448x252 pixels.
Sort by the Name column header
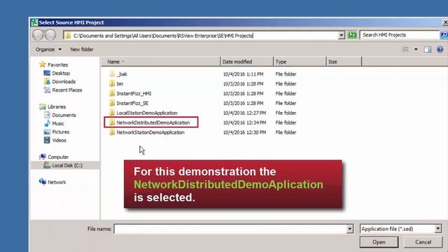[x=160, y=62]
